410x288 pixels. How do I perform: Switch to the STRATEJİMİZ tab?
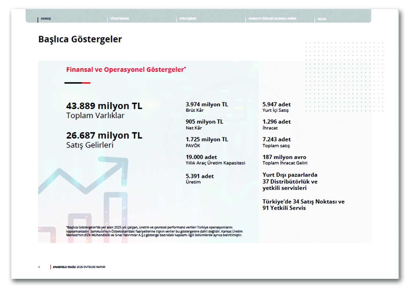click(188, 19)
